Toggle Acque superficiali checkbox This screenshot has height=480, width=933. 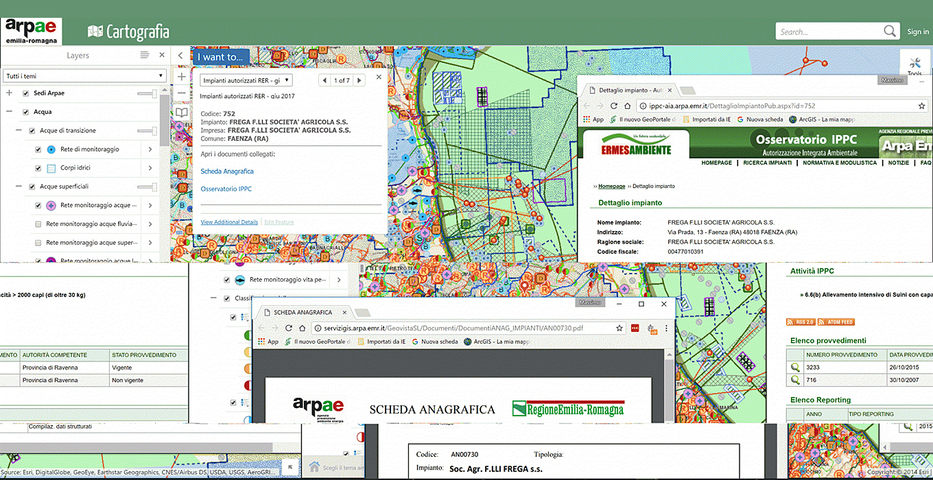click(32, 187)
